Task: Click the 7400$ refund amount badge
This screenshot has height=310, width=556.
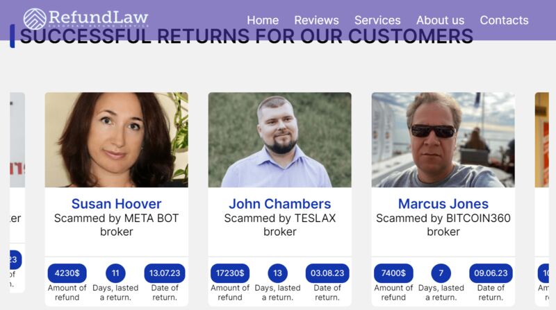Action: [x=393, y=273]
